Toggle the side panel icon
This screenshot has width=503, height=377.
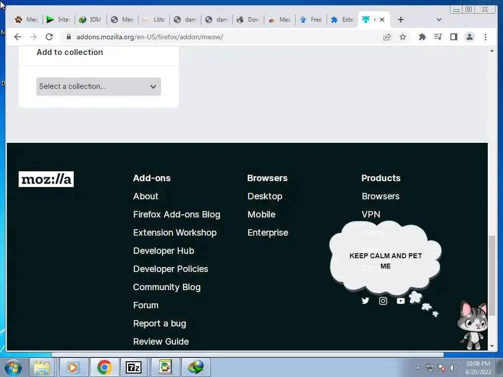(x=453, y=37)
